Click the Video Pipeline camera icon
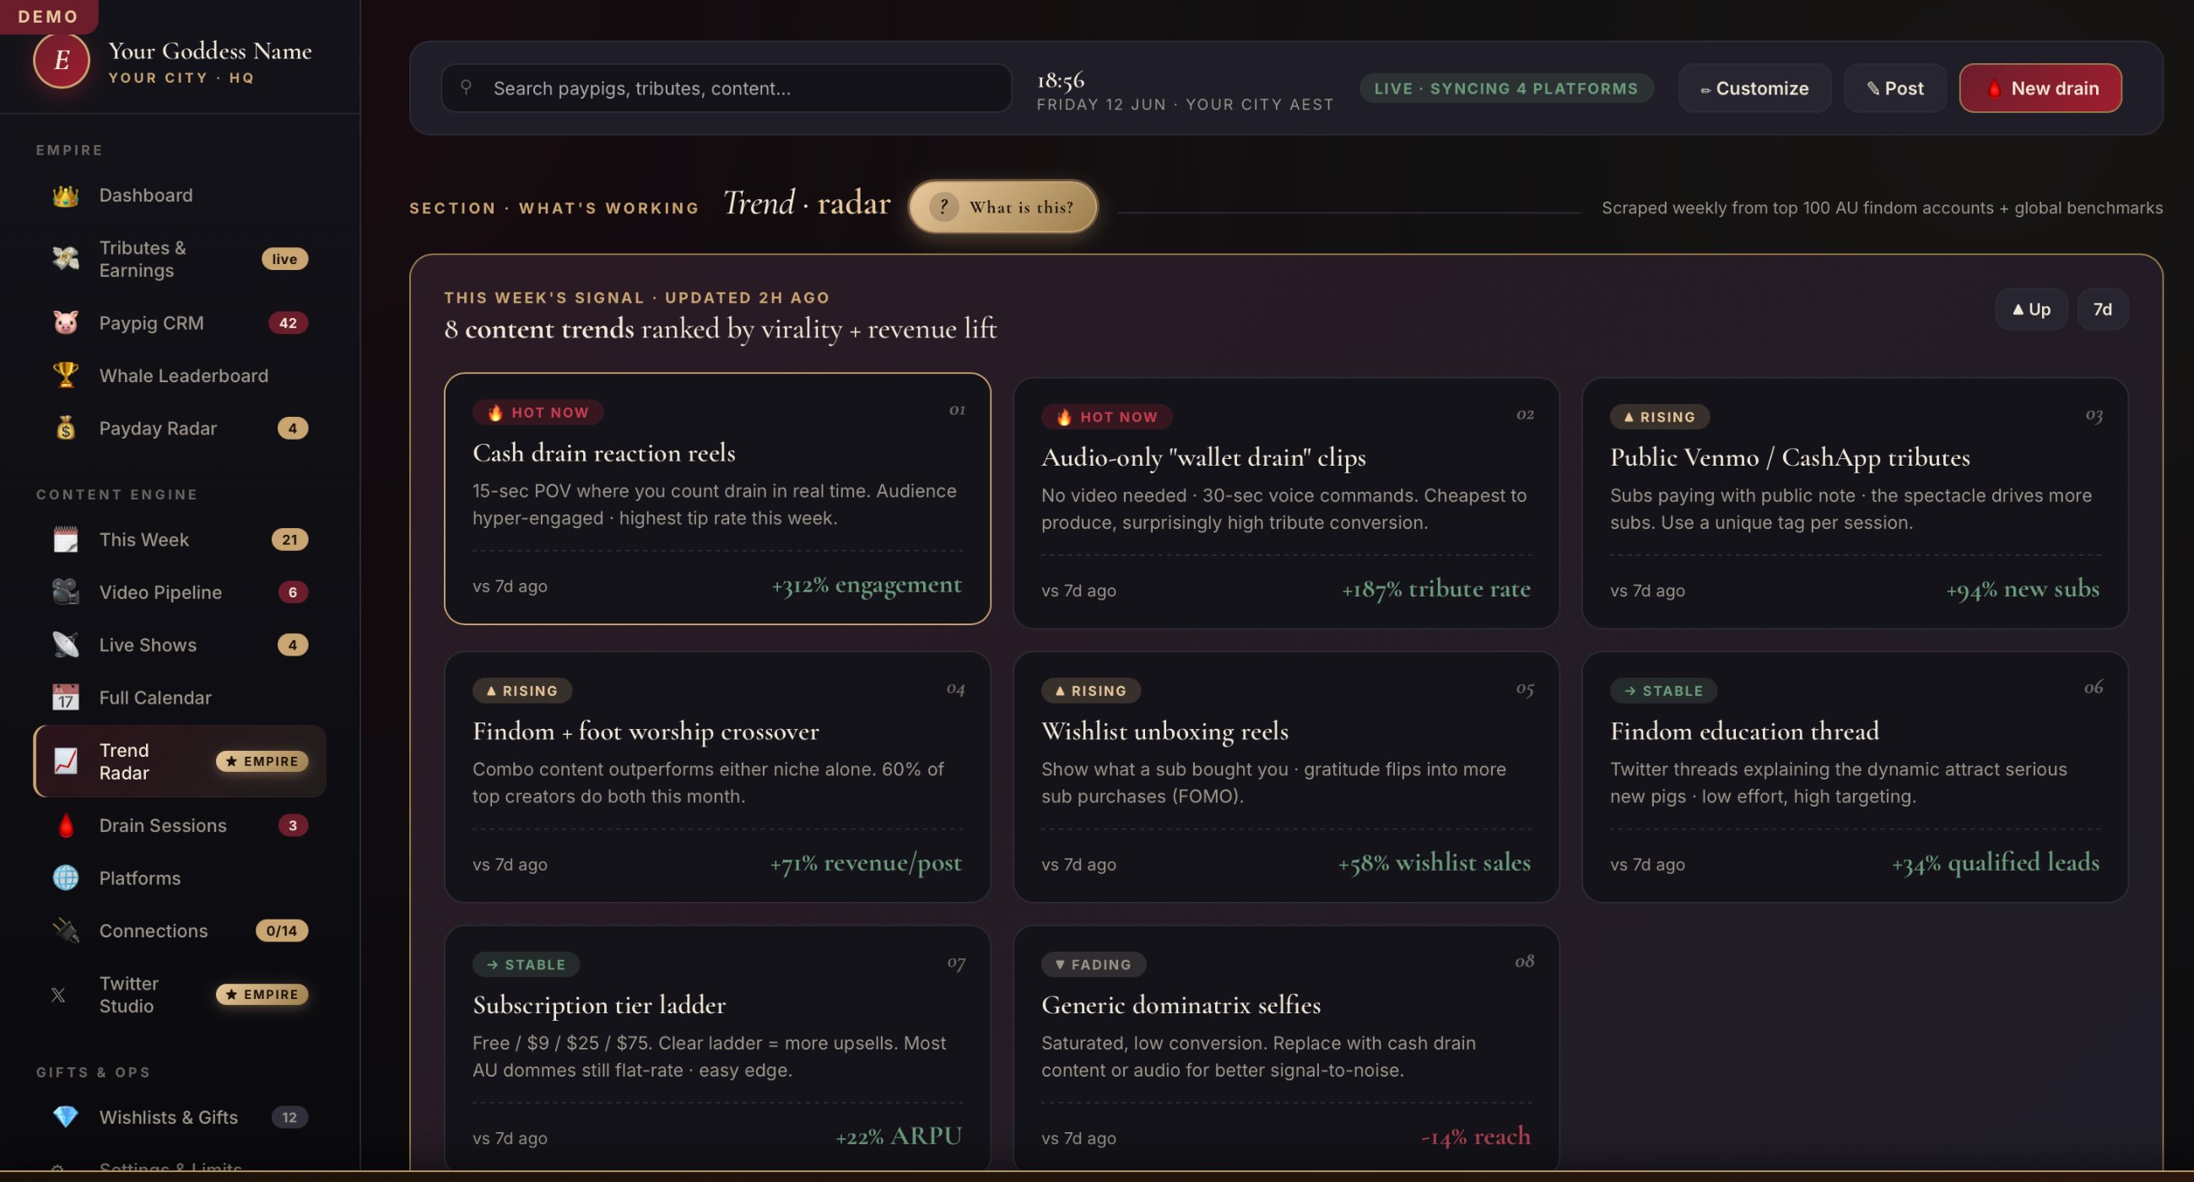The height and width of the screenshot is (1182, 2194). point(66,593)
